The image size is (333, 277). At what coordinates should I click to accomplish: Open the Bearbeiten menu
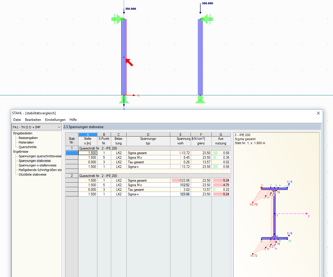click(33, 120)
